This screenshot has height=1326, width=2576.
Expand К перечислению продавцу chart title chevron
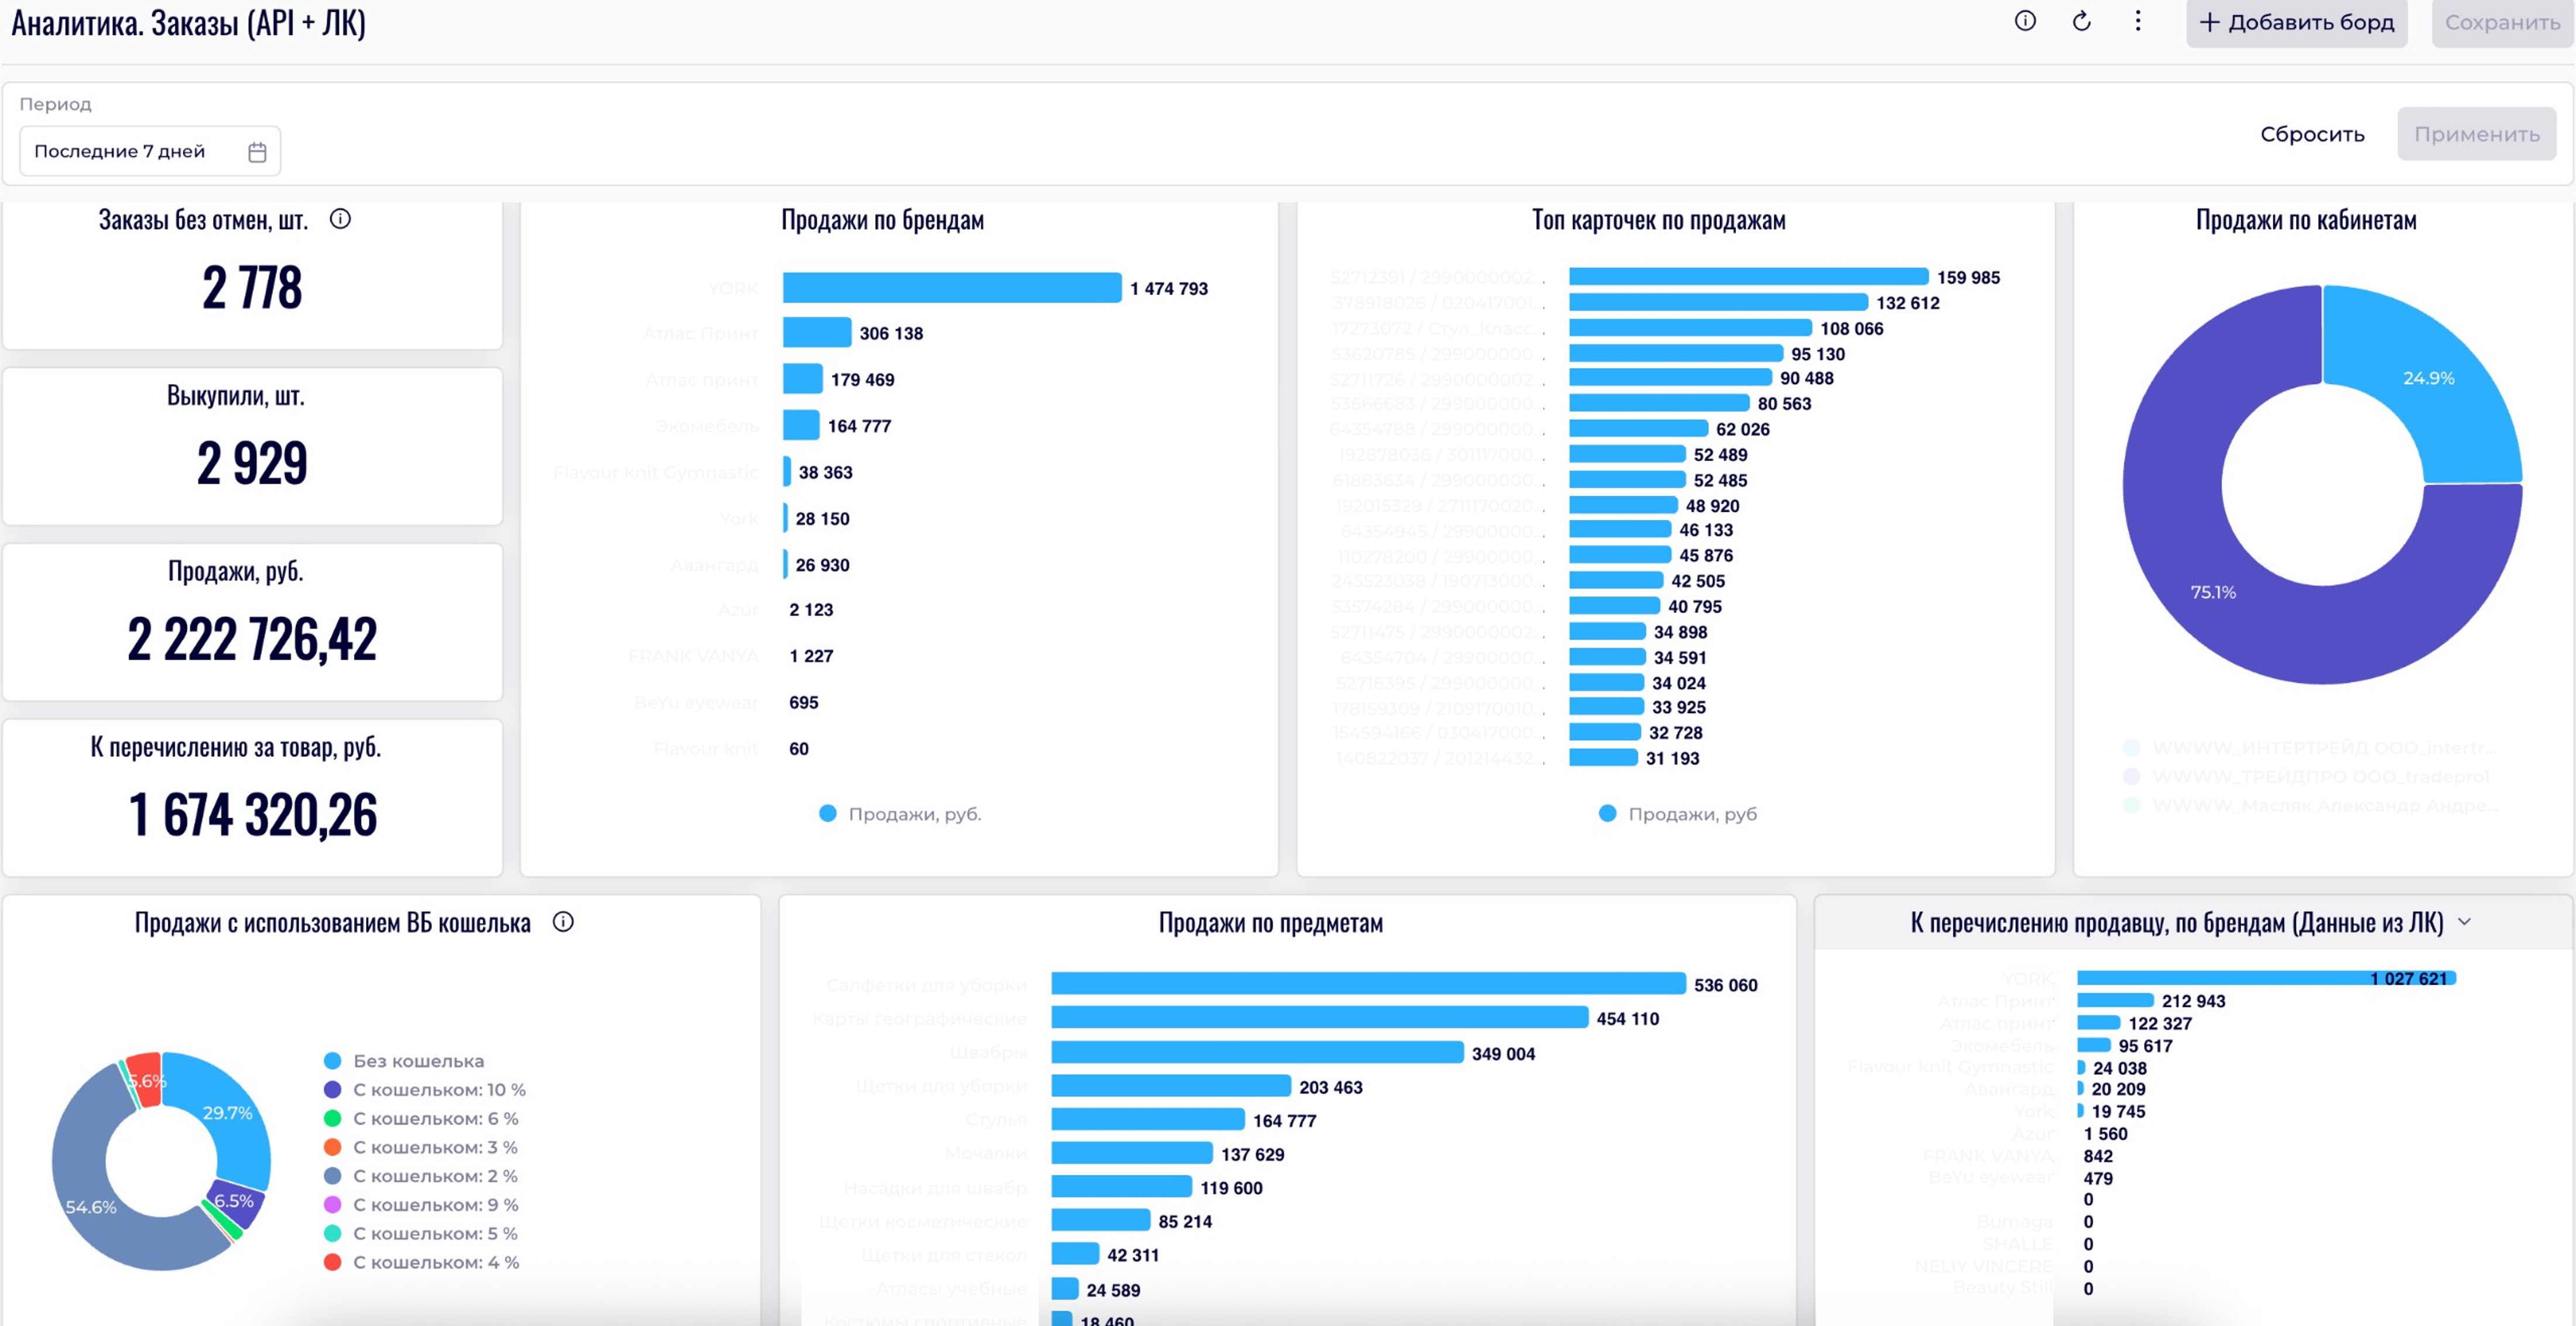click(x=2464, y=922)
